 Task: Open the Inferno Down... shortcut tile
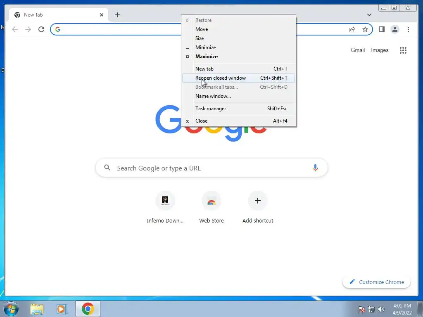165,208
